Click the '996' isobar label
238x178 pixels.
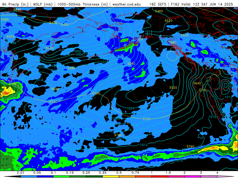[x=13, y=43]
